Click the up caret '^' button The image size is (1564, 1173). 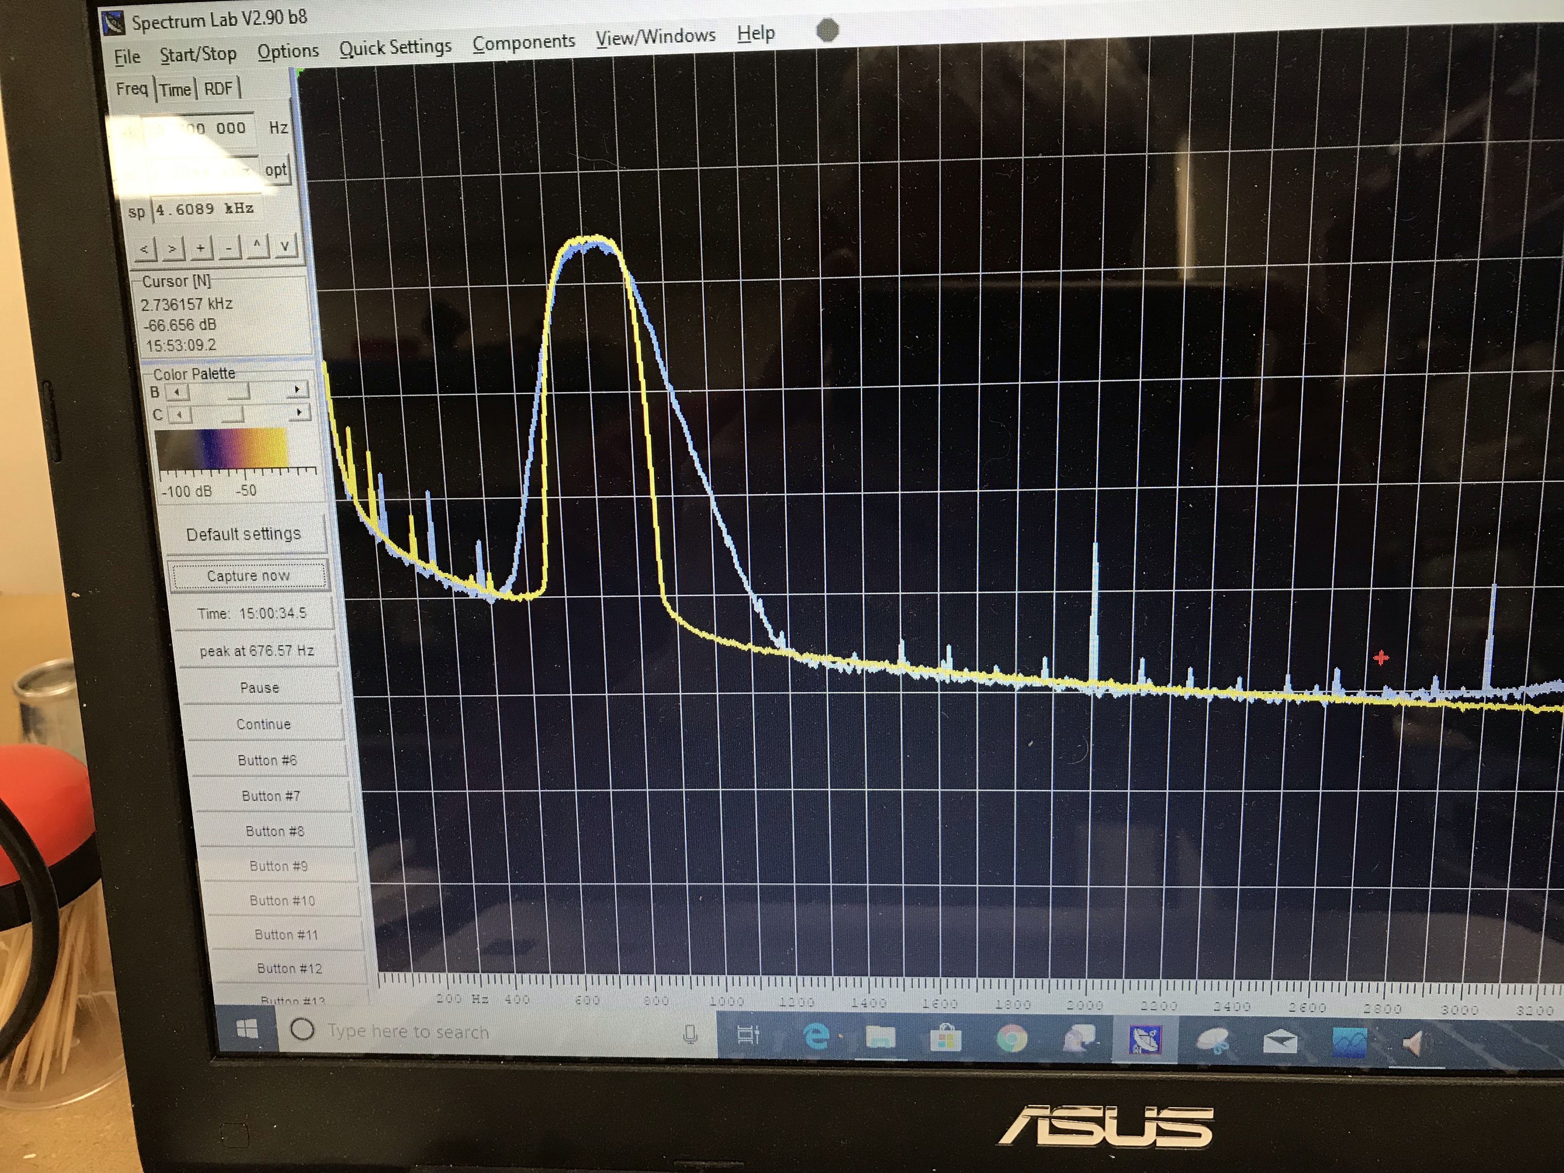[x=257, y=246]
